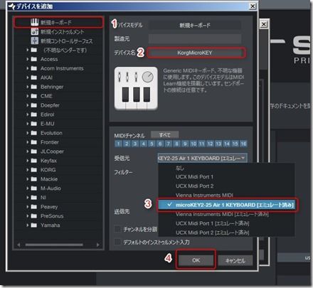Choose UCX Midi Port 2 [エミュレート済み]
Screen dimensions: 313x288
[x=226, y=233]
